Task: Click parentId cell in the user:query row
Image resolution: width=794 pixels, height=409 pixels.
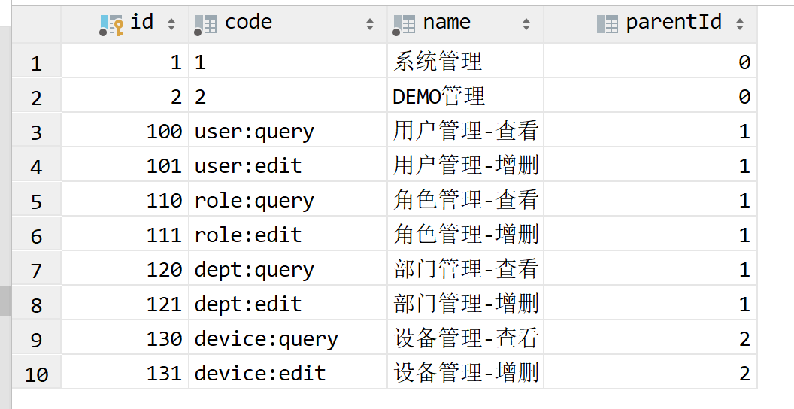Action: [x=650, y=131]
